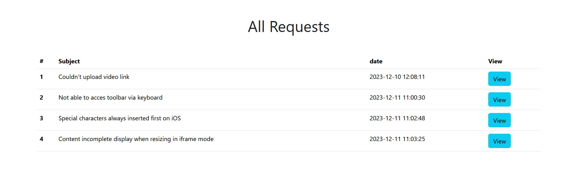Click the timestamp '2023-12-10 12:08:11'
The height and width of the screenshot is (187, 582).
coord(397,77)
